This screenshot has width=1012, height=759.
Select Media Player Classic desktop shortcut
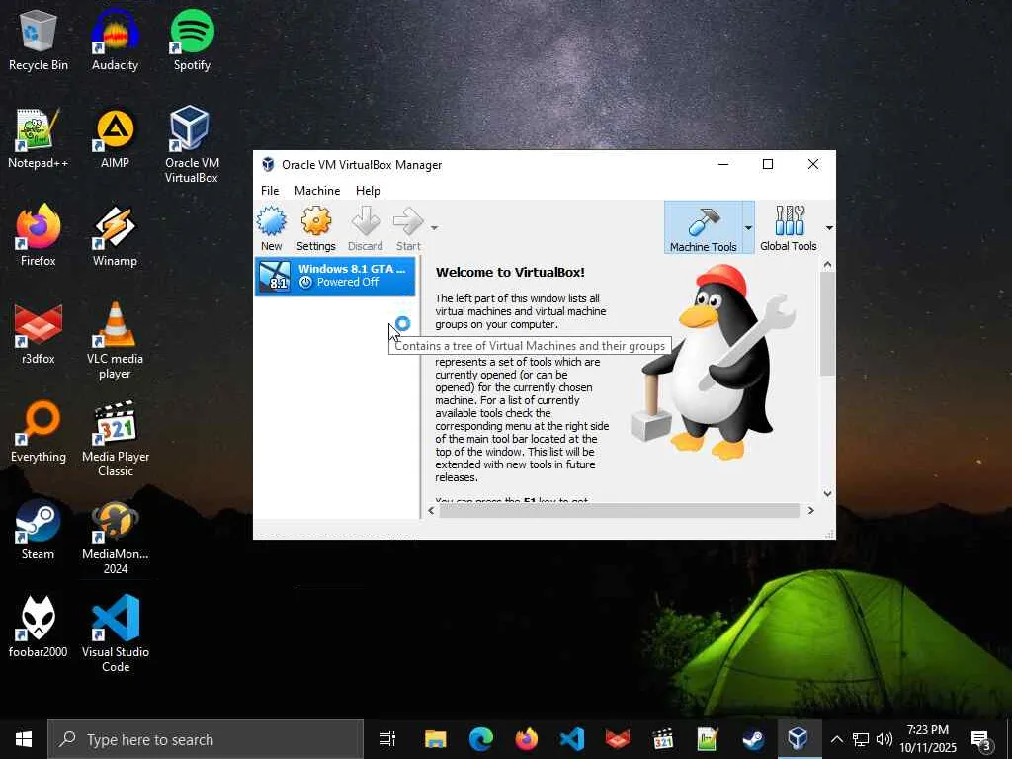pyautogui.click(x=115, y=439)
